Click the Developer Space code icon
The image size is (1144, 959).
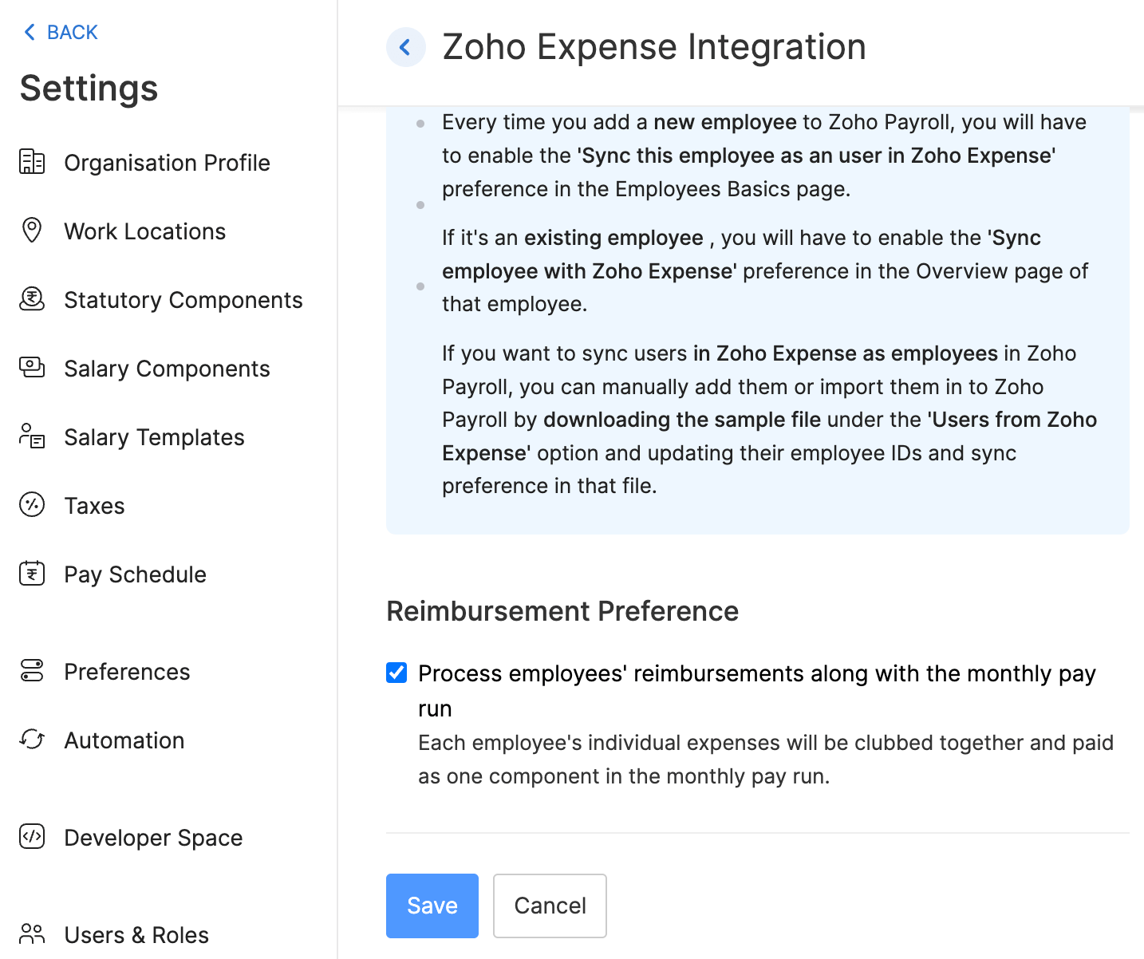point(32,837)
